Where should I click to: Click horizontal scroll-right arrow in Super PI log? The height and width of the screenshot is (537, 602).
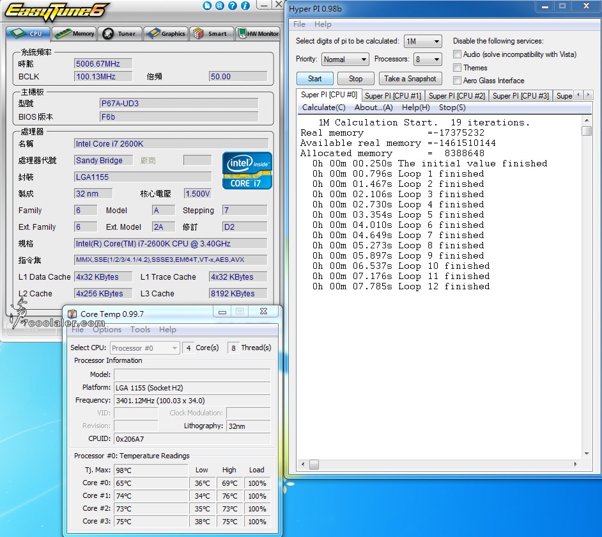pos(575,464)
